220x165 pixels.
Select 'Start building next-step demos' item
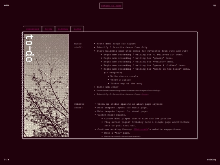tap(142, 51)
